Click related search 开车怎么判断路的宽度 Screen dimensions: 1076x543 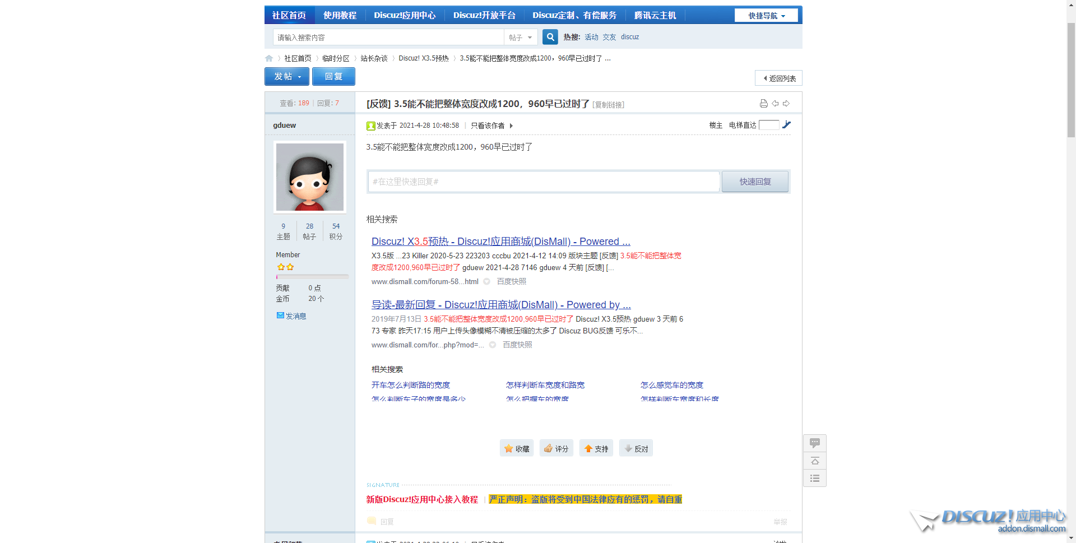point(411,385)
